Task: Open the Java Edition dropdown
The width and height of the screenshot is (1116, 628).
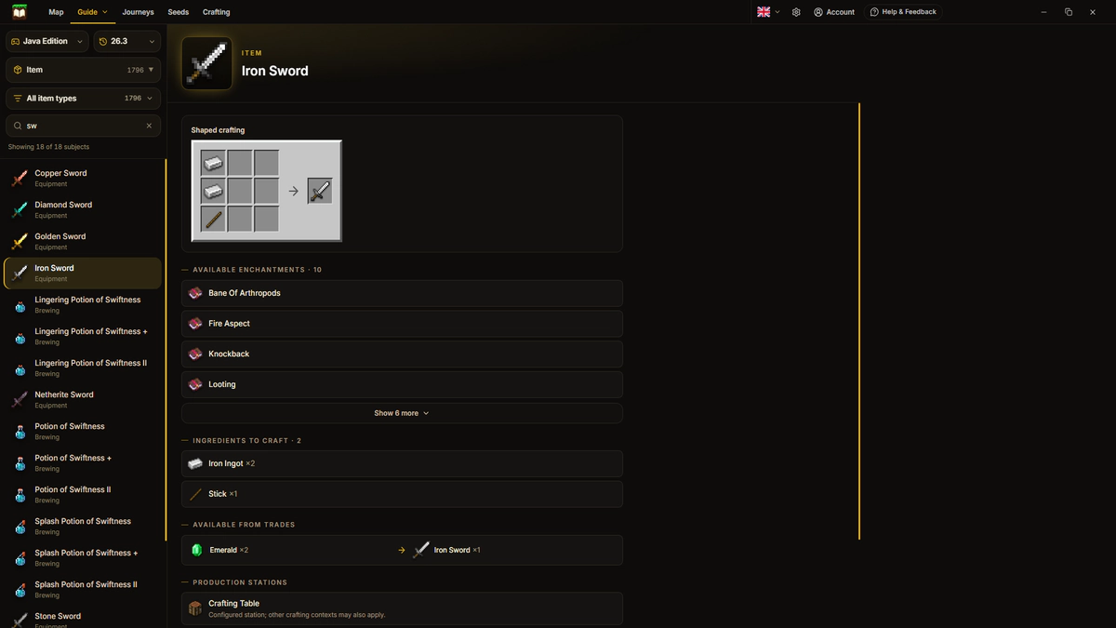Action: (x=47, y=41)
